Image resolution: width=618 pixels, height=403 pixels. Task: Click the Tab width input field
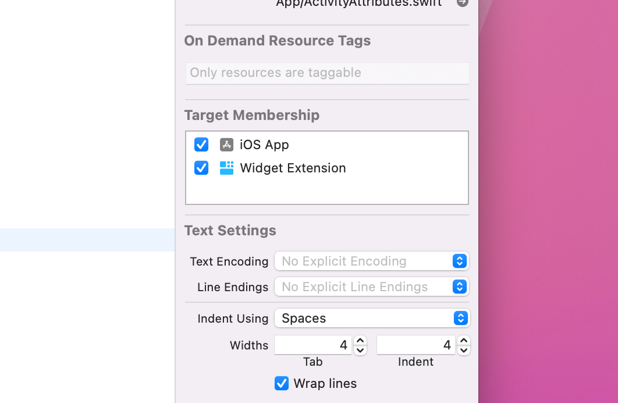(x=313, y=345)
